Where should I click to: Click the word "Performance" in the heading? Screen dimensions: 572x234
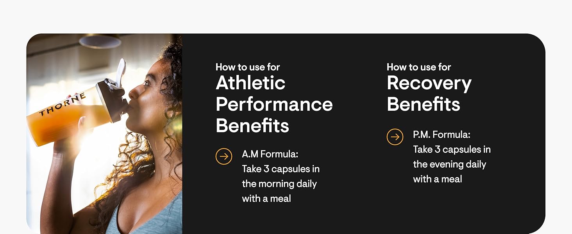coord(274,104)
